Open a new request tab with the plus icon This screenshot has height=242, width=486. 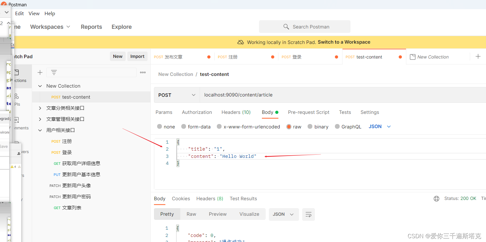(478, 56)
